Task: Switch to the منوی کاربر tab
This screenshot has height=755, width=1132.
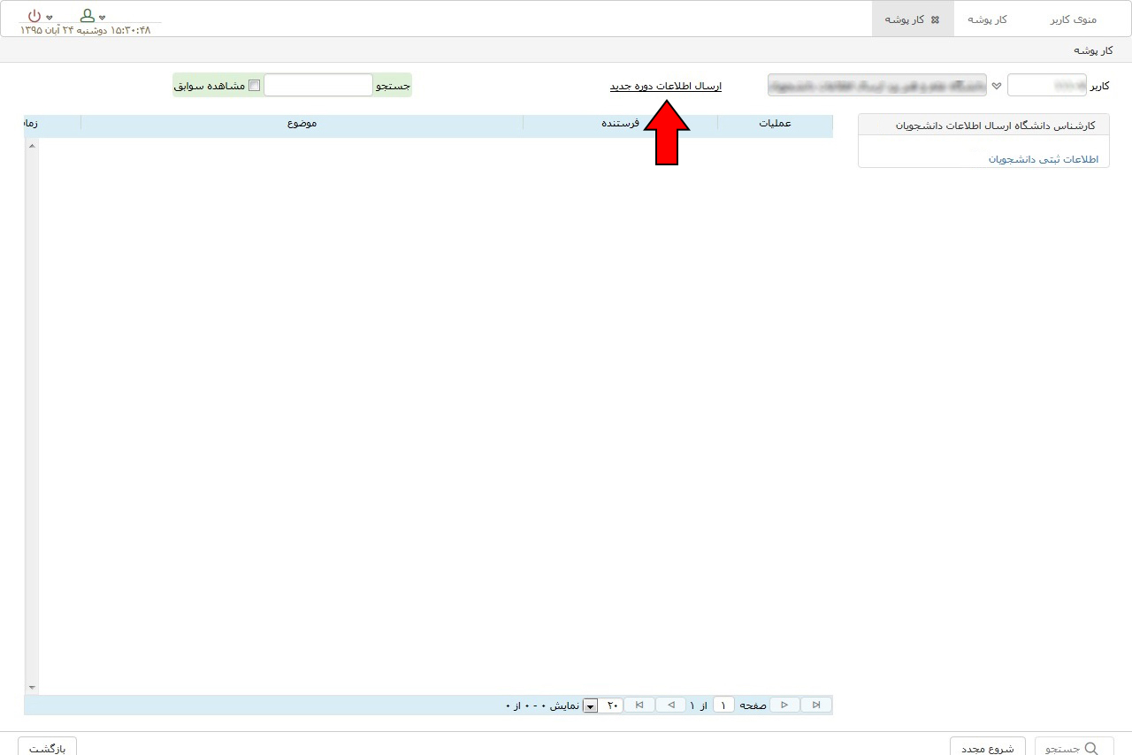Action: [x=1073, y=19]
